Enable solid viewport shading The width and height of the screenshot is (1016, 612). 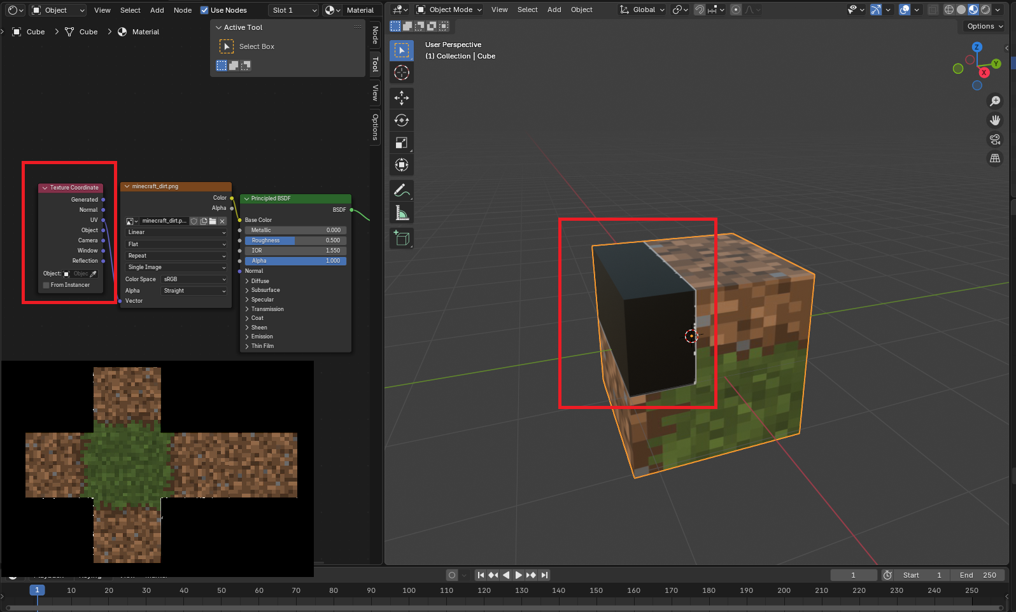pyautogui.click(x=961, y=10)
